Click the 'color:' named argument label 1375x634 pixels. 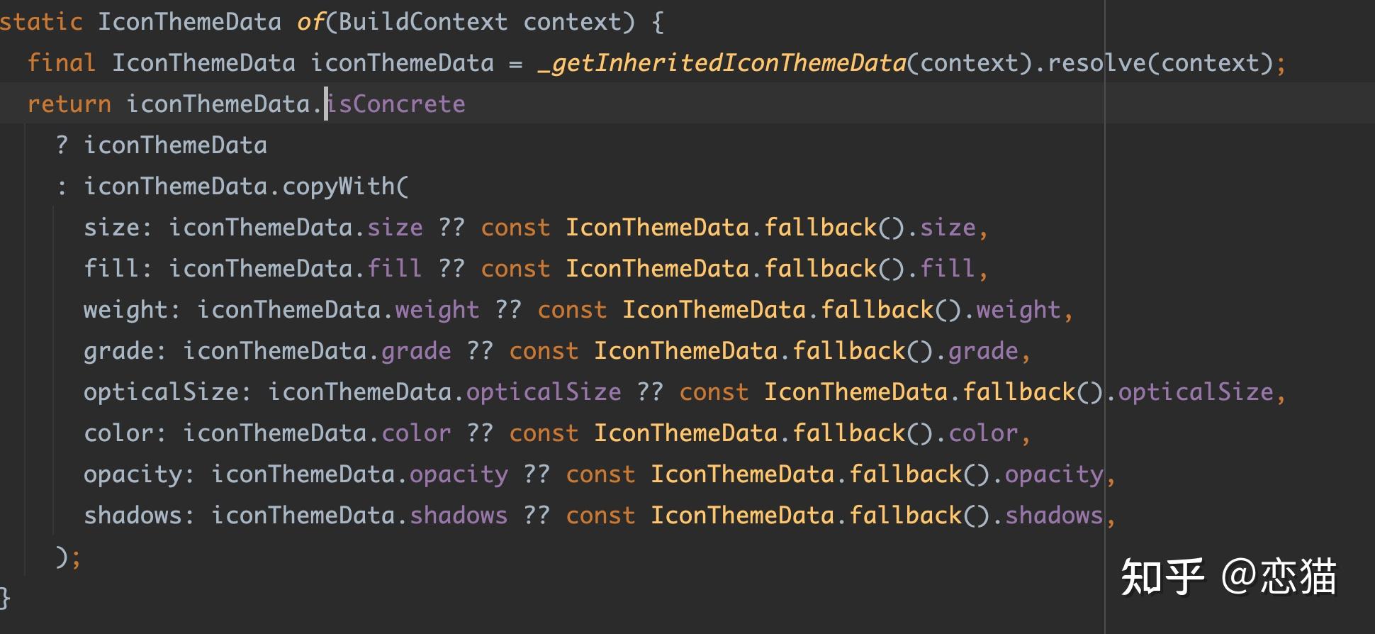(x=124, y=433)
